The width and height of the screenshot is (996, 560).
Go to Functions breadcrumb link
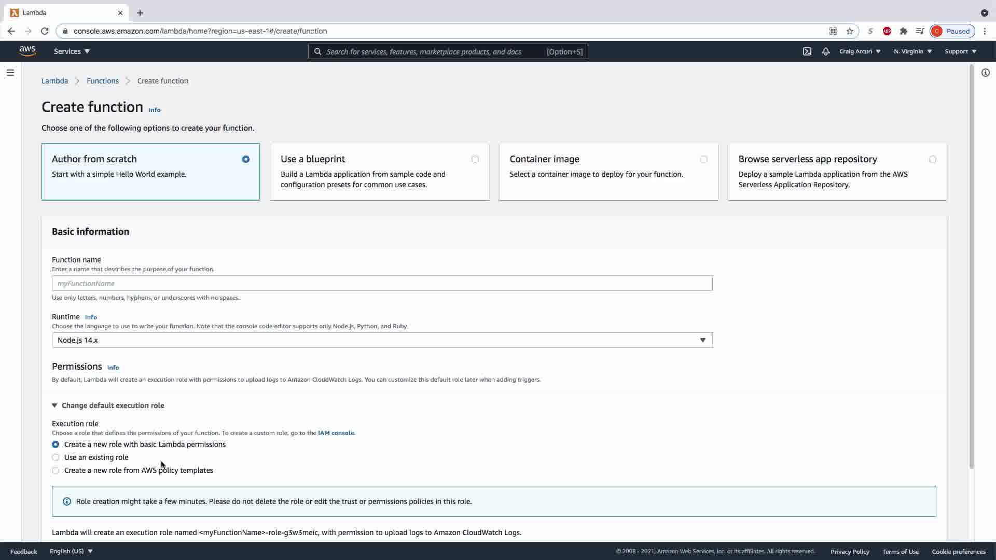coord(103,81)
